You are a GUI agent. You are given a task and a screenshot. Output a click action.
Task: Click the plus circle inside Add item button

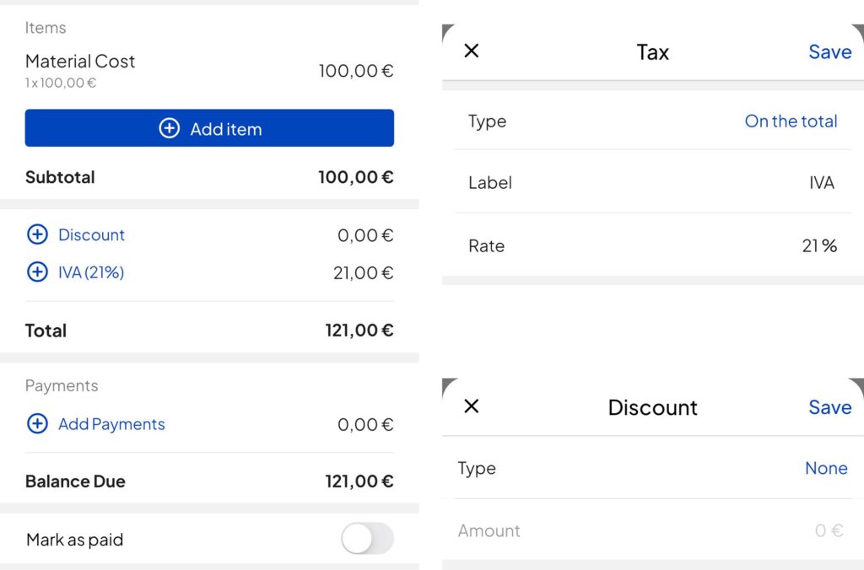(170, 128)
